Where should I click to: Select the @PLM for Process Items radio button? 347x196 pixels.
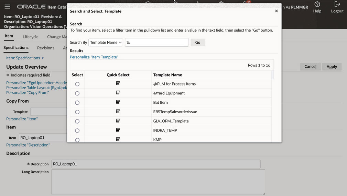[x=77, y=84]
